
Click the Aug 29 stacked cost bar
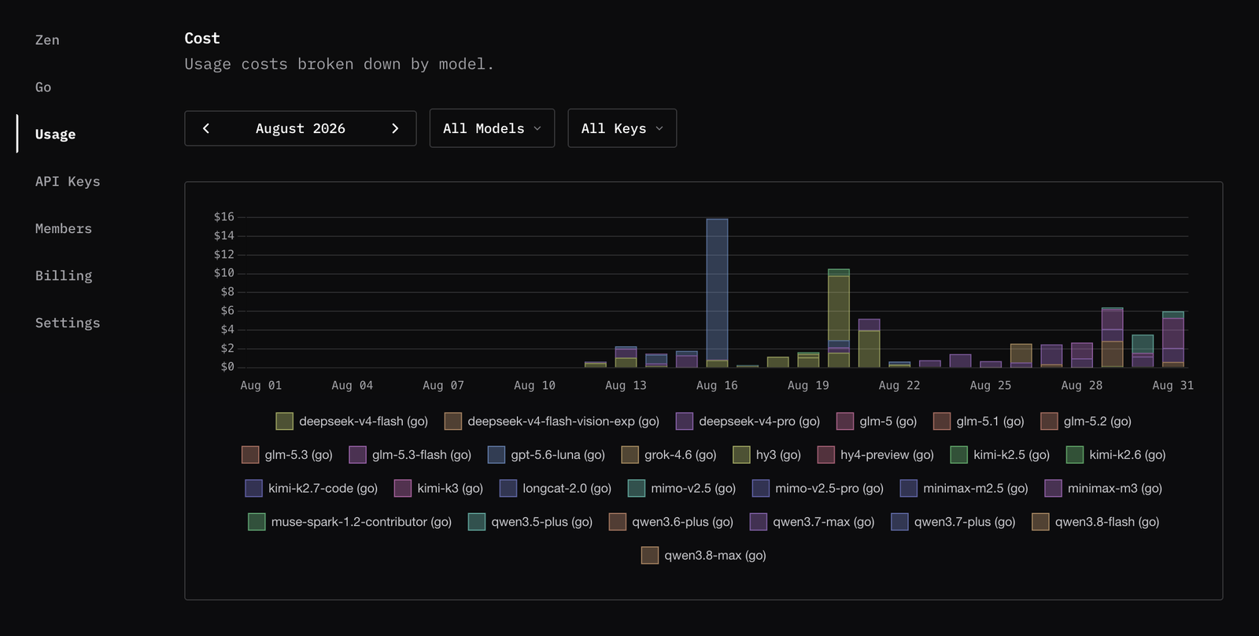click(1112, 338)
